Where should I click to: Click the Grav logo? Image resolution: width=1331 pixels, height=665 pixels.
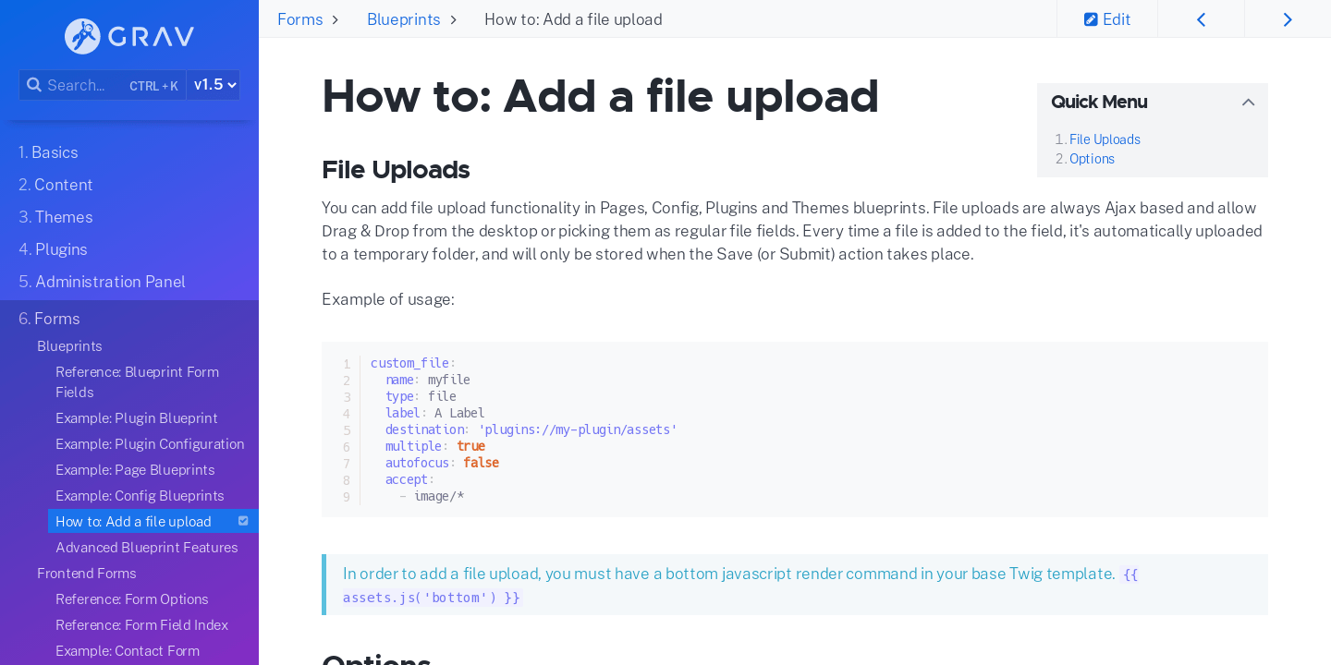click(128, 36)
